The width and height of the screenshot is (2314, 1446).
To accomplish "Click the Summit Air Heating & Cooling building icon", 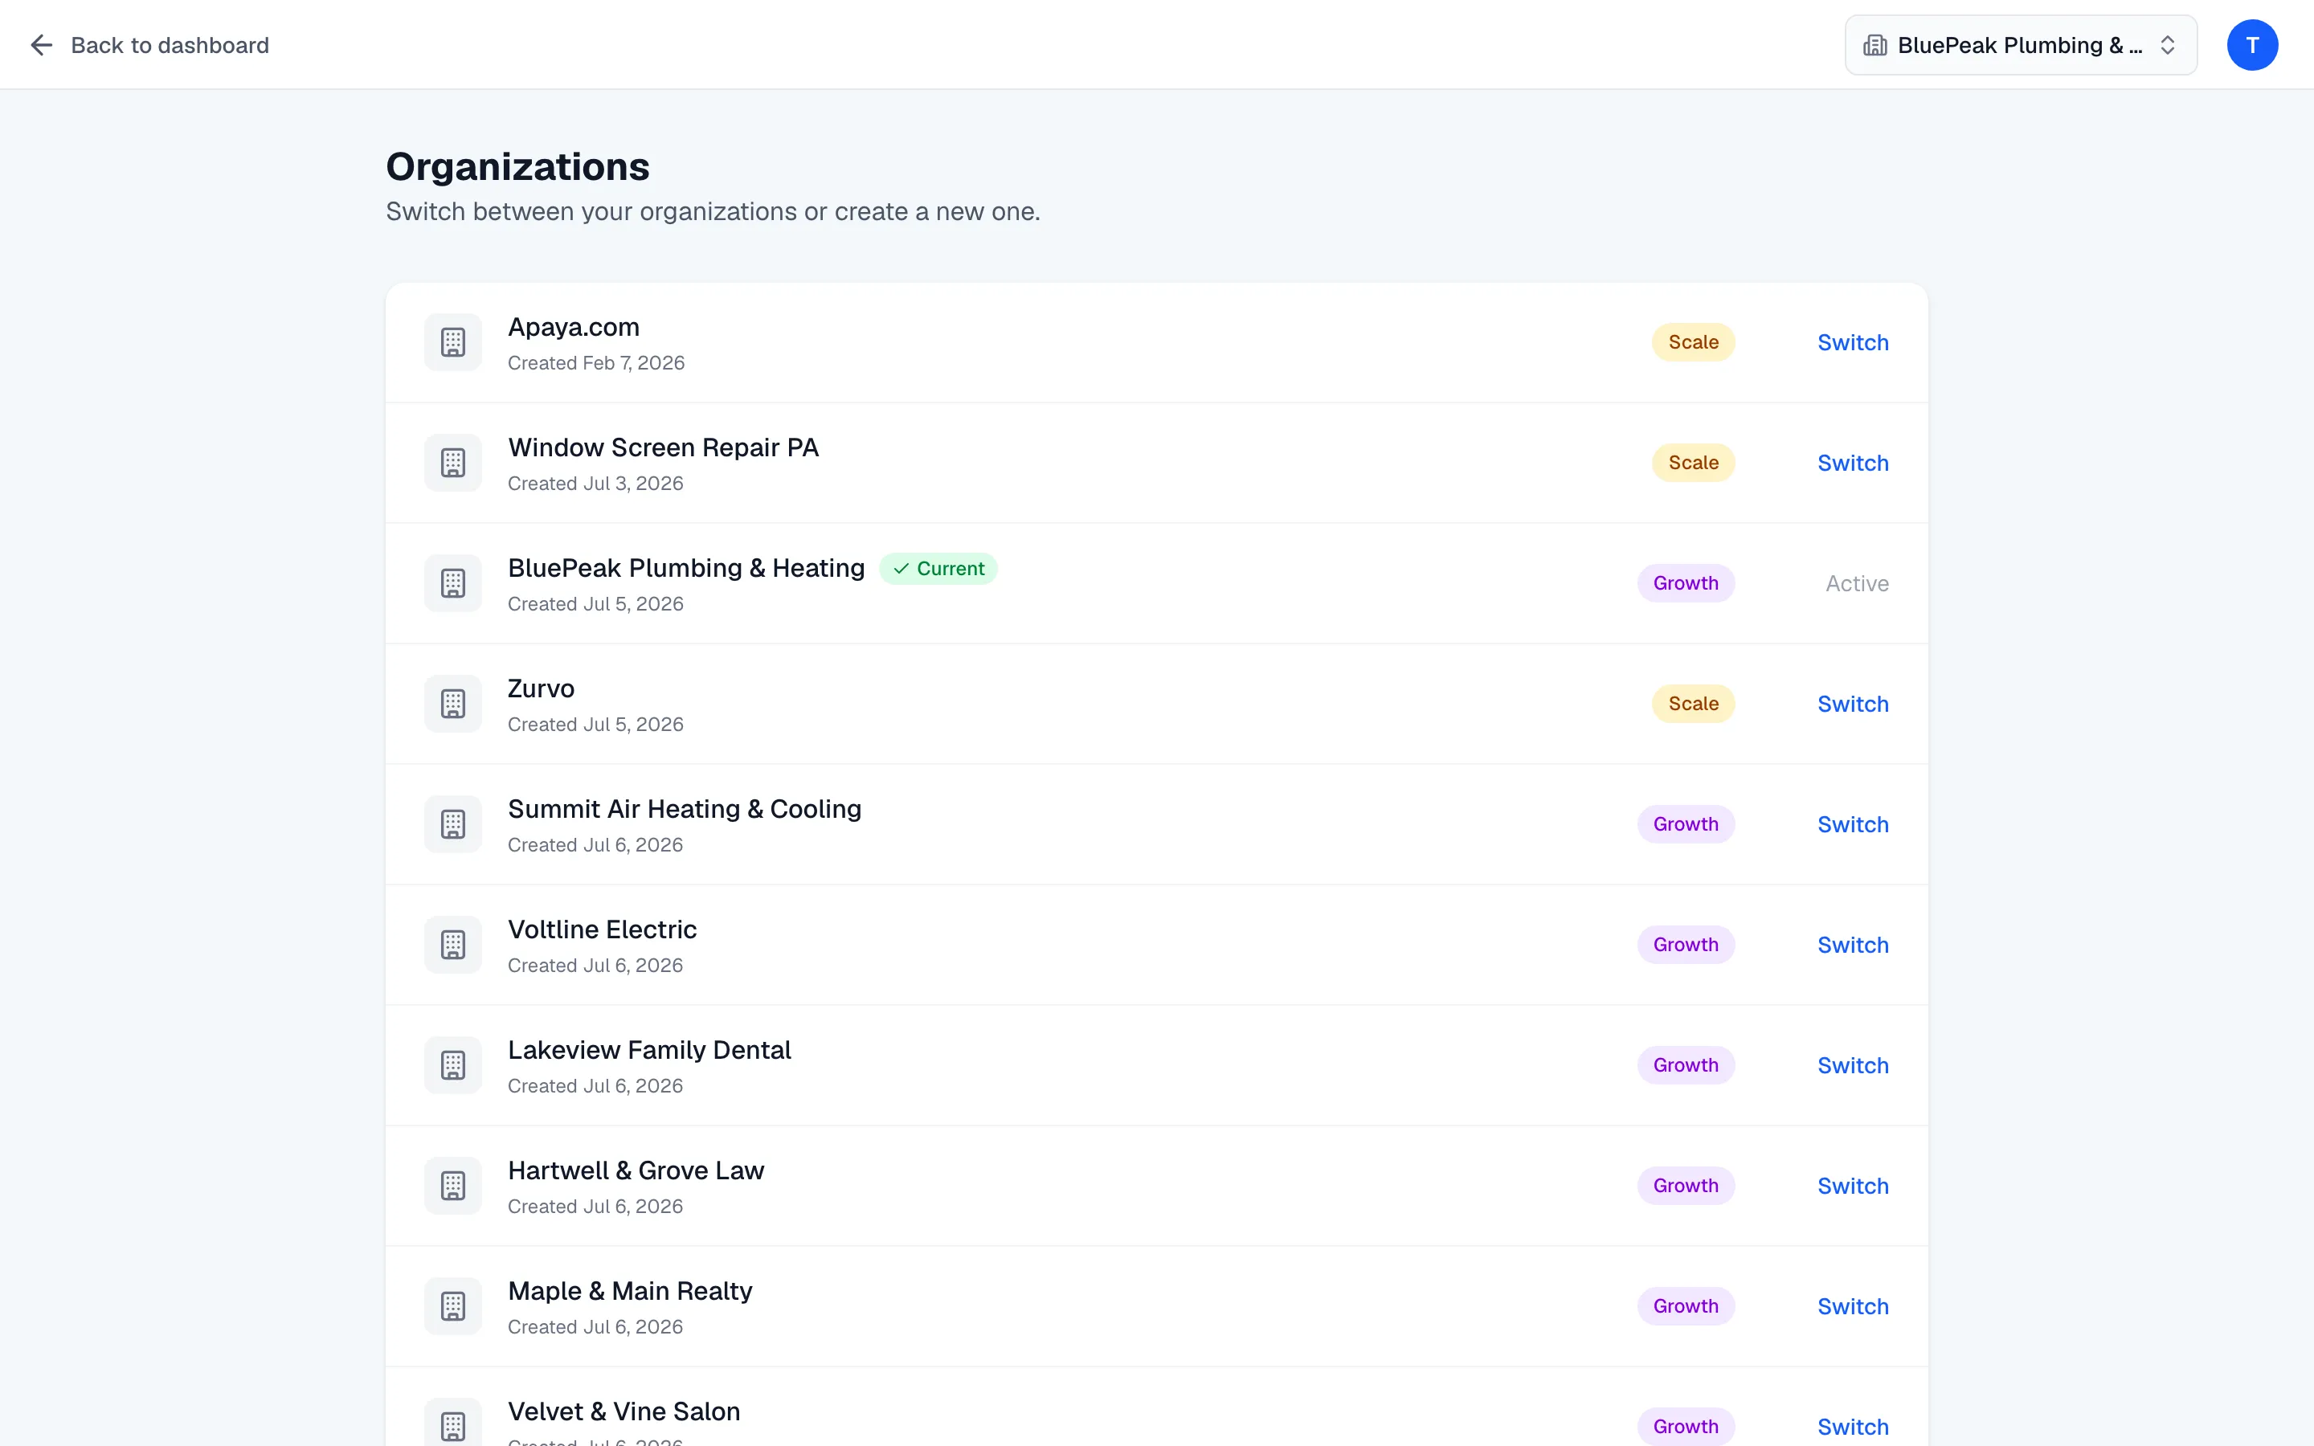I will coord(453,824).
